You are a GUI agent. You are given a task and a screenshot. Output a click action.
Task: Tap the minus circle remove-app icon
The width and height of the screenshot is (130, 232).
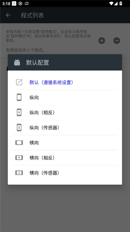click(x=117, y=41)
